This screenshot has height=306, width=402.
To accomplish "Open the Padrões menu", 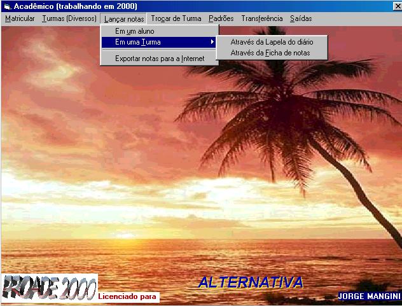I will [221, 18].
